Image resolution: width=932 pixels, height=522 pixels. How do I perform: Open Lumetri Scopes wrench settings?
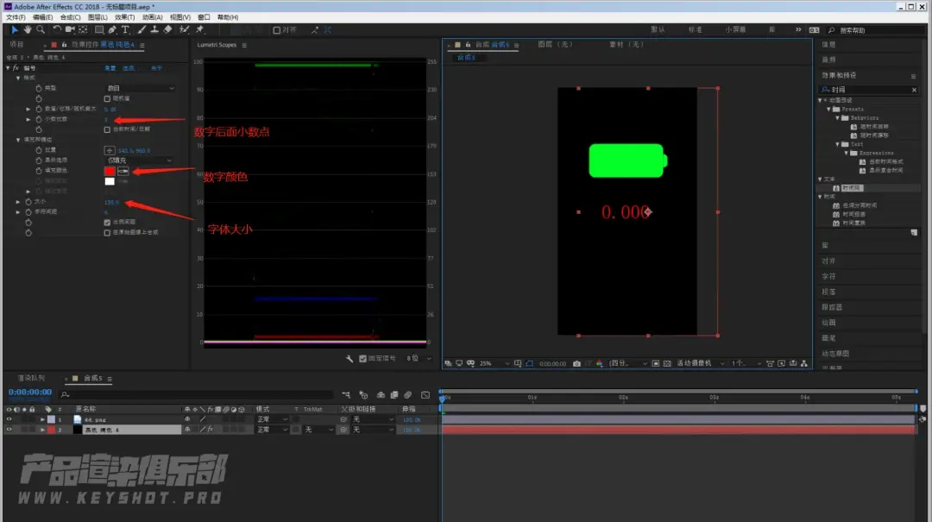349,359
